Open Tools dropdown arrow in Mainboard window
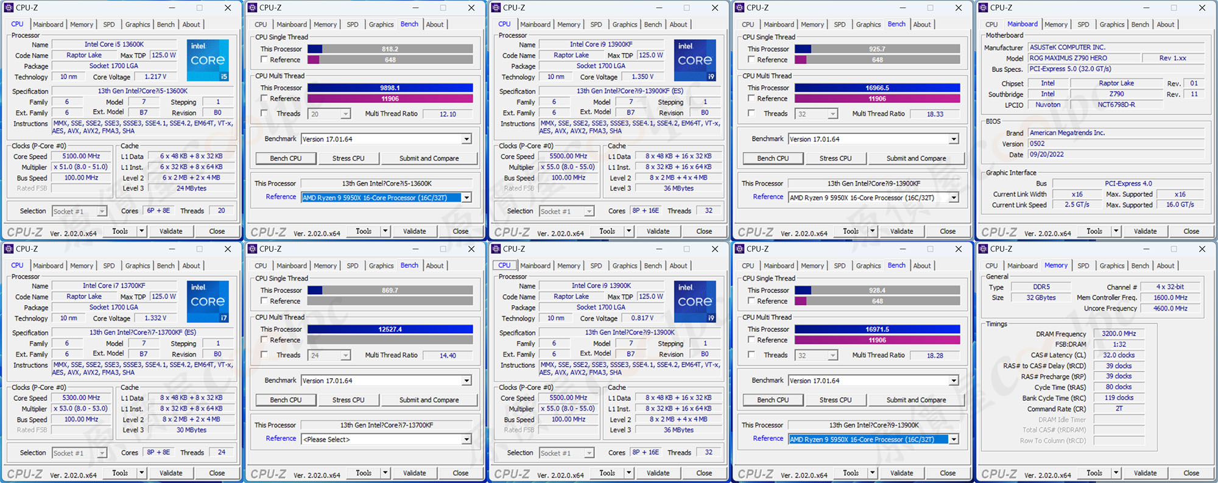The width and height of the screenshot is (1218, 483). click(1116, 231)
